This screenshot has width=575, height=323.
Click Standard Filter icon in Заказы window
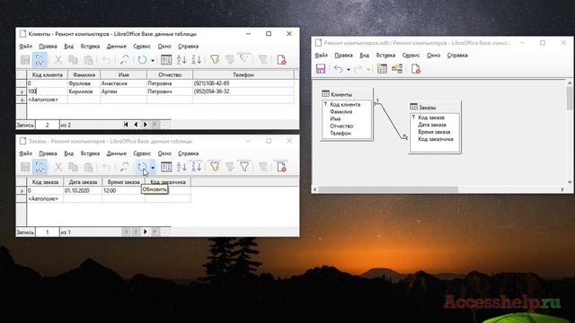pyautogui.click(x=244, y=168)
